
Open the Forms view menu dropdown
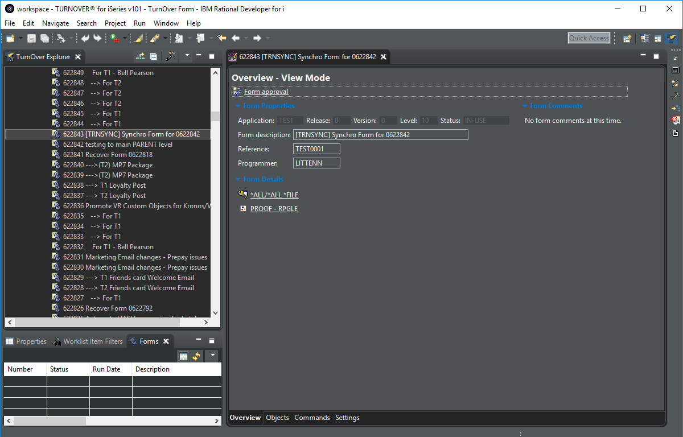point(212,356)
